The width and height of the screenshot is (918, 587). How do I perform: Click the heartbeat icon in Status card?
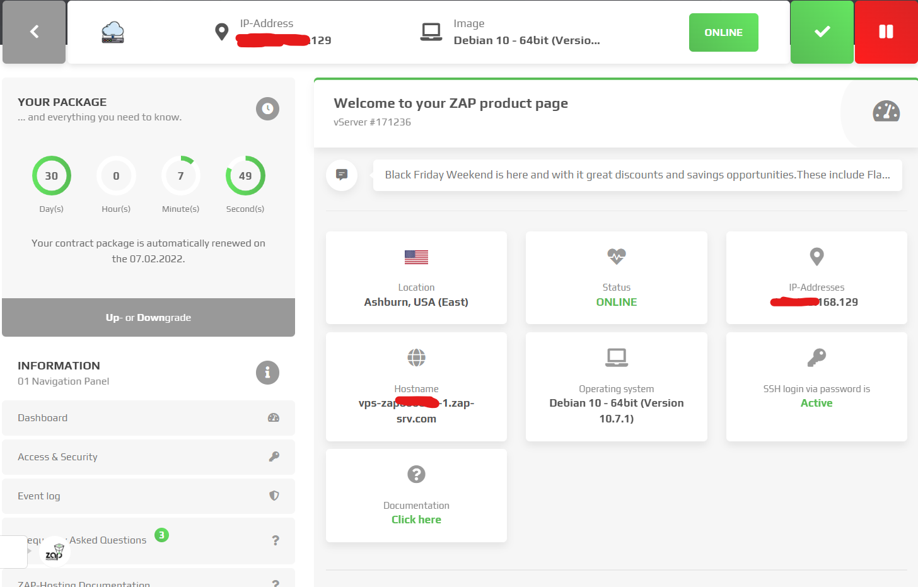(617, 257)
